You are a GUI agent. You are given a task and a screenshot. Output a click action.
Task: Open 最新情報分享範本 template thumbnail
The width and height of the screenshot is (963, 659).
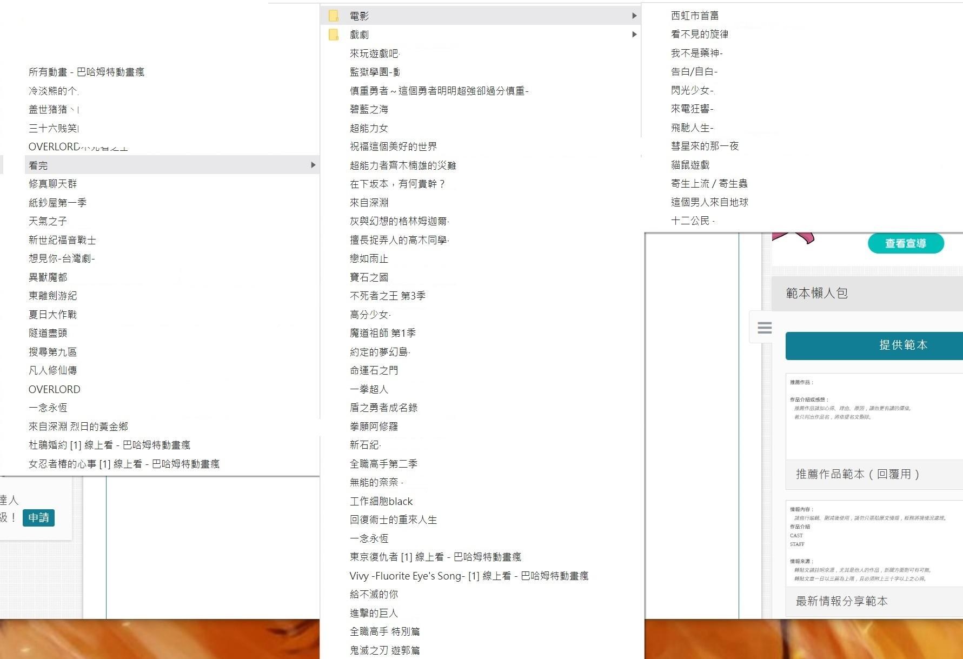tap(874, 543)
